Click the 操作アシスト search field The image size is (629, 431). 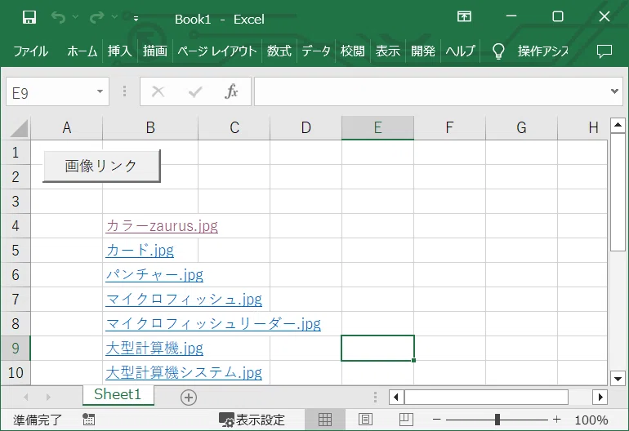coord(543,51)
